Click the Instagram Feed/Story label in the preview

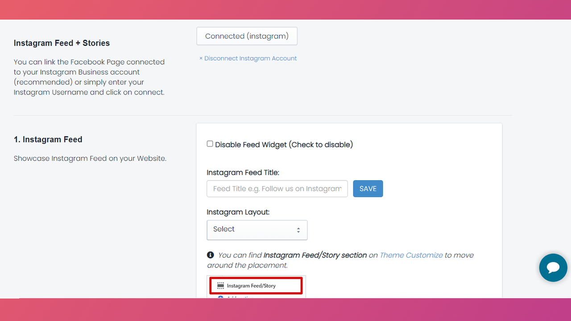click(x=251, y=286)
